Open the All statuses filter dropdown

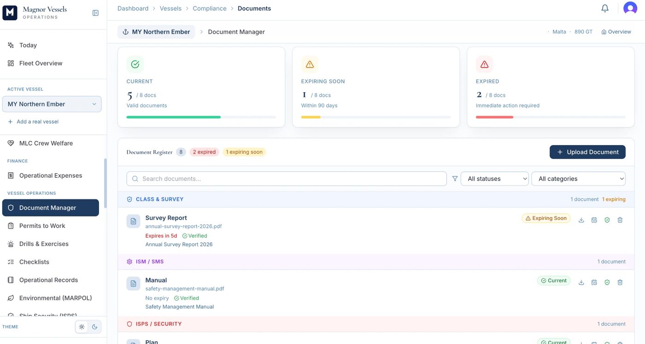(x=495, y=179)
